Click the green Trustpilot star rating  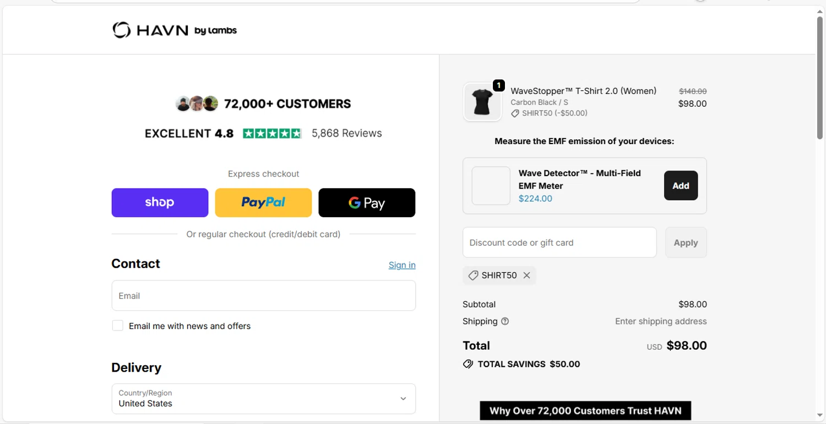[x=272, y=133]
